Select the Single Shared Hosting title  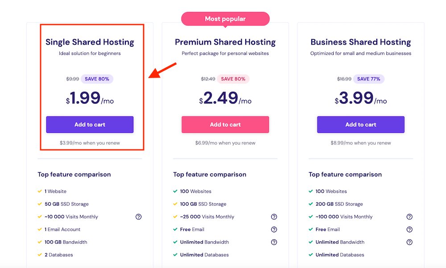(90, 42)
